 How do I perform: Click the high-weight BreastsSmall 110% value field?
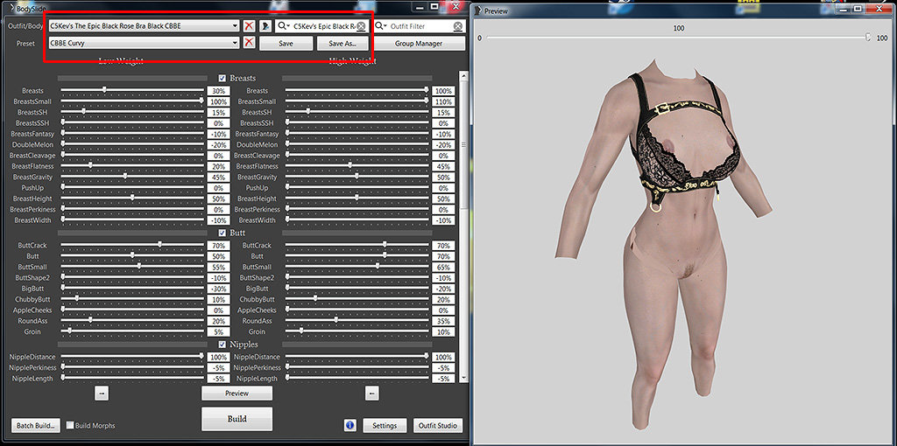point(443,101)
